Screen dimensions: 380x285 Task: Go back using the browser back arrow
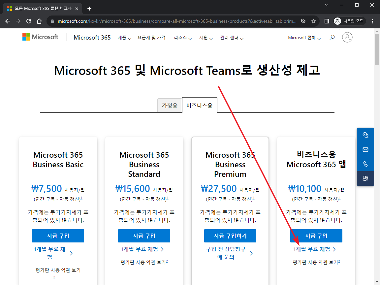tap(8, 21)
